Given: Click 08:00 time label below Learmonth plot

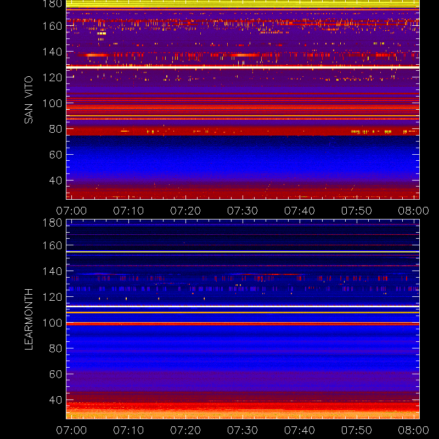Looking at the screenshot, I should coord(414,430).
